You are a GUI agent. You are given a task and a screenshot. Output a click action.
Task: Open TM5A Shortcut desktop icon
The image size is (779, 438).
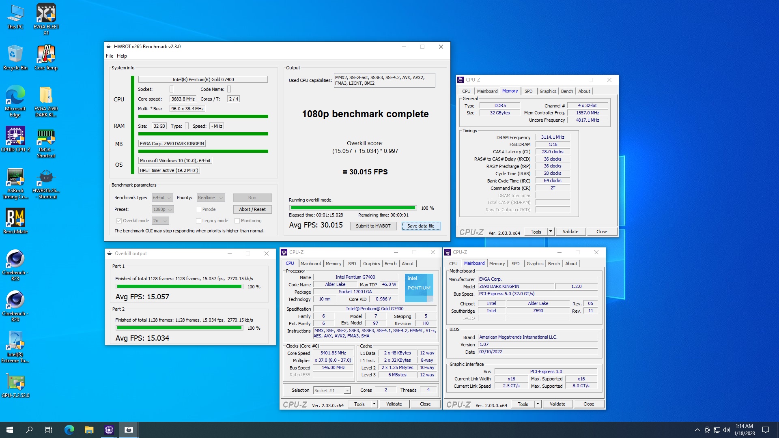(46, 142)
